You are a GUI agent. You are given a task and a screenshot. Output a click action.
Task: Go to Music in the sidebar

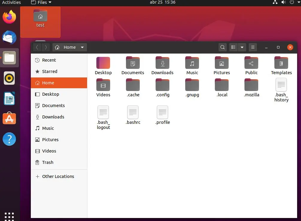click(x=59, y=128)
